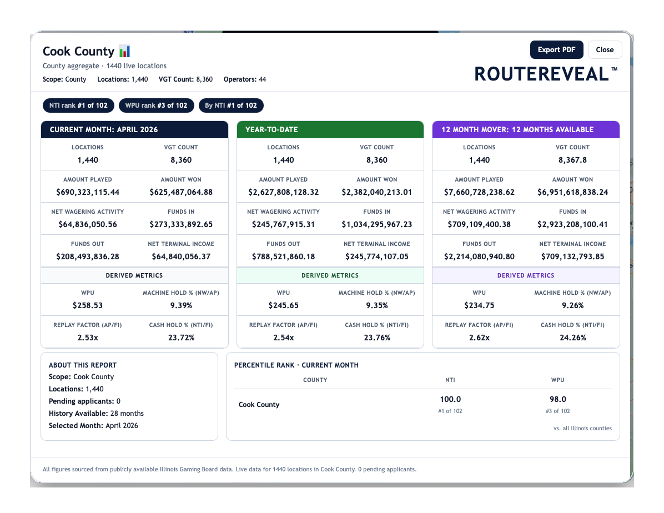Click the 12 Month Mover panel header

tap(526, 129)
